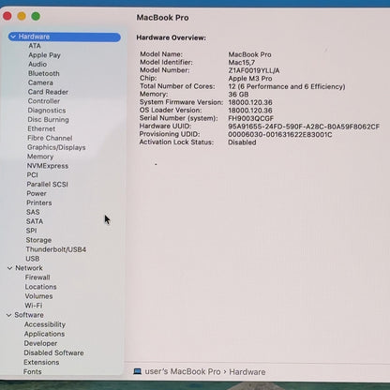Zoom the window with green button
Image resolution: width=390 pixels, height=390 pixels.
pos(36,16)
